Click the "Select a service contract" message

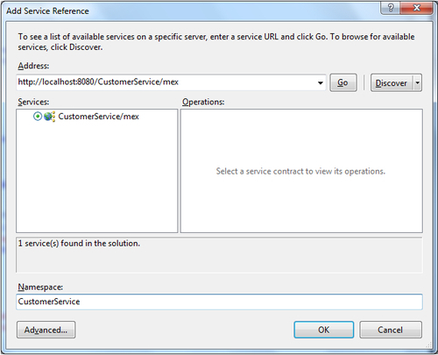click(300, 171)
